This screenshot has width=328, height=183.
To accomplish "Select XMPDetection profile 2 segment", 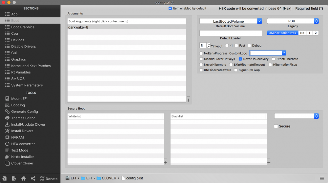I will click(x=316, y=33).
